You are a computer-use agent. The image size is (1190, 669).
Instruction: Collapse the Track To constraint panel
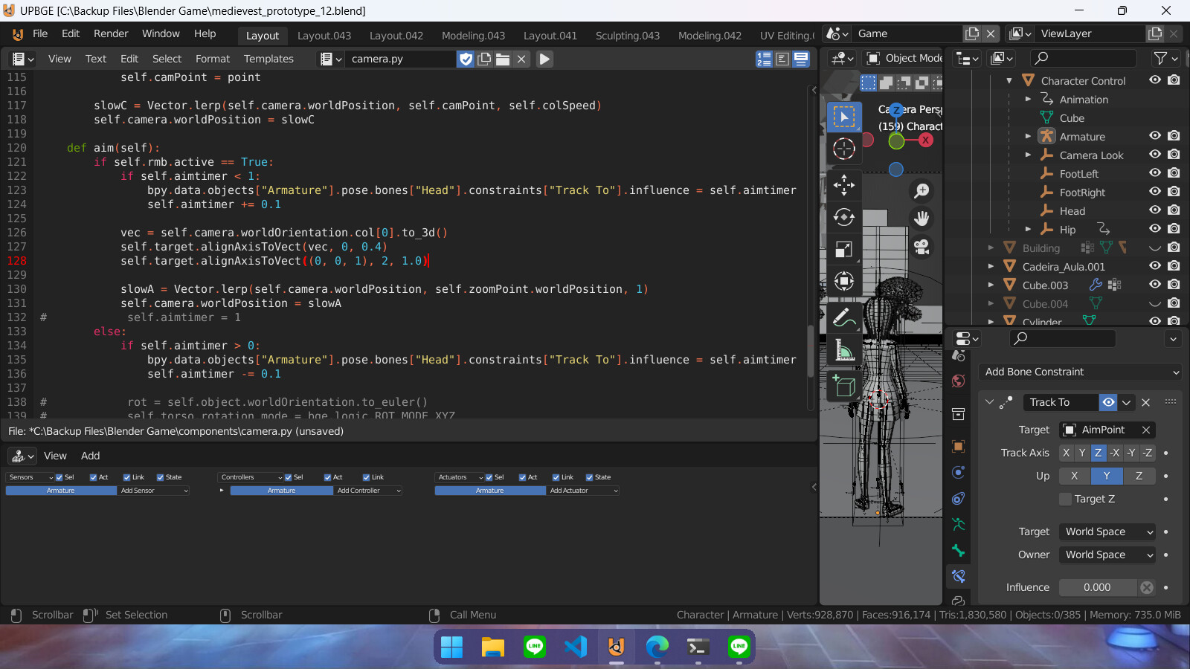(989, 402)
